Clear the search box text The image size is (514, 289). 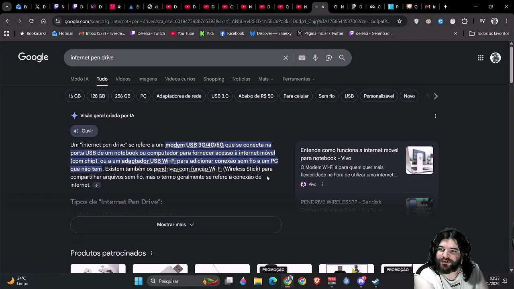(286, 58)
